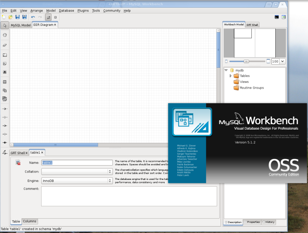Viewport: 308px width, 233px height.
Task: Click the table editor icon beside Name
Action: click(x=18, y=163)
